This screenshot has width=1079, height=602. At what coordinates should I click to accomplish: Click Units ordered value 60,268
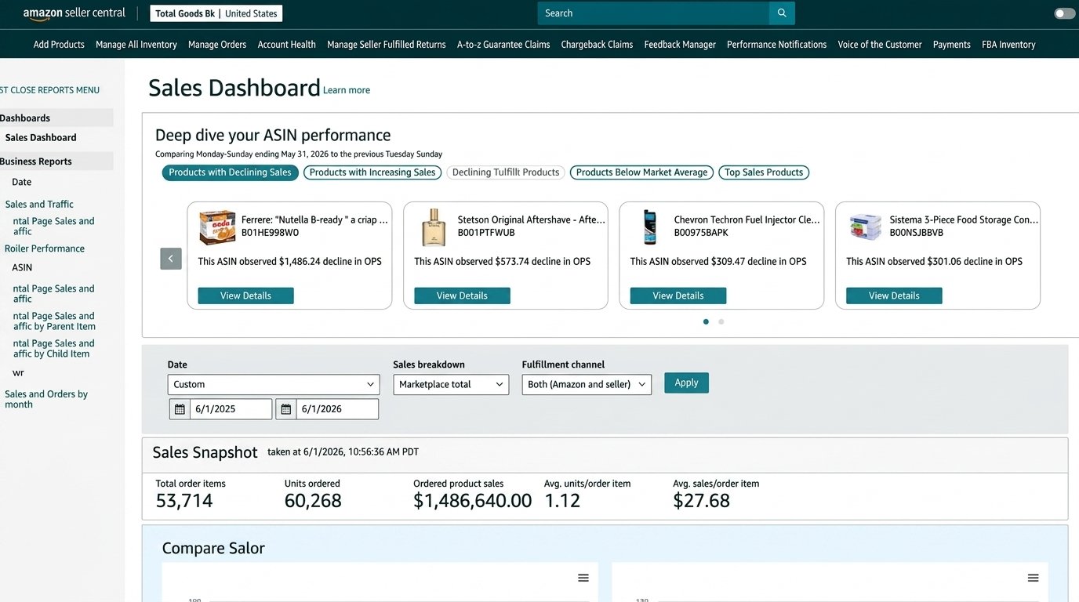click(x=313, y=501)
